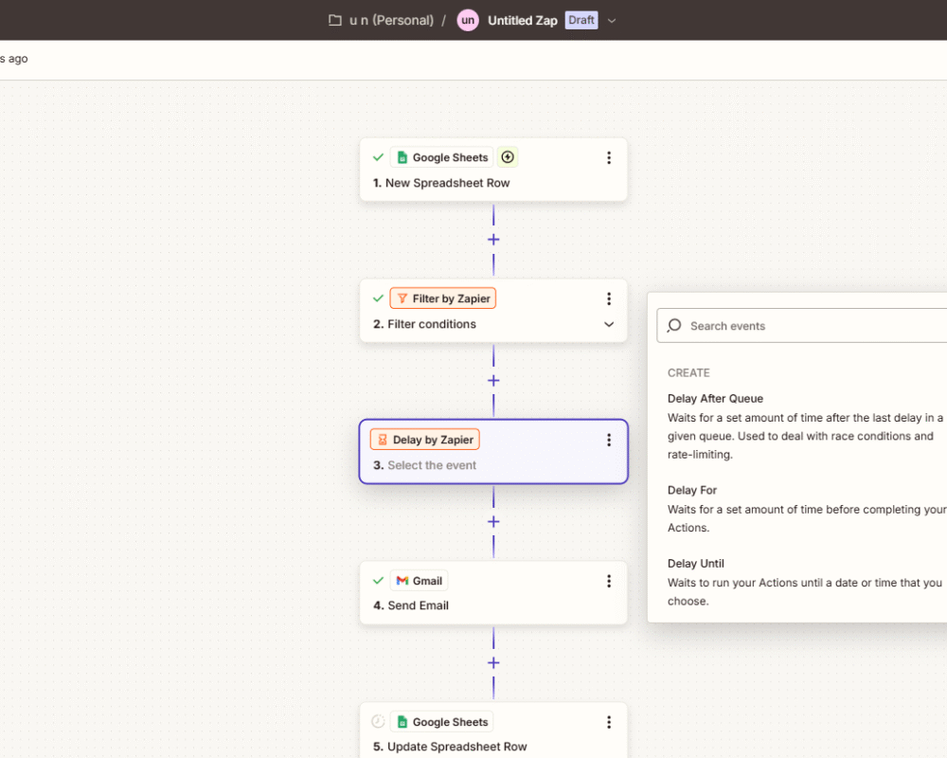Click the Delay by Zapier hourglass badge
Screen dimensions: 947x758
(425, 440)
